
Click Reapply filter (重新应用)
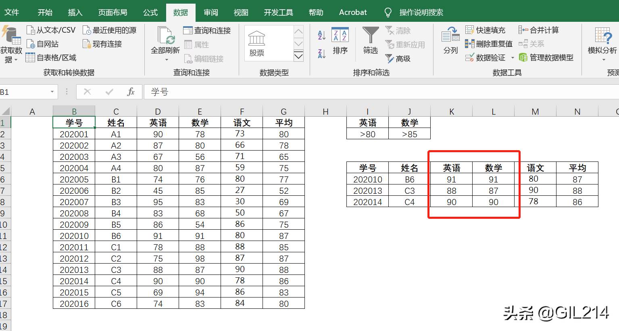pos(405,45)
